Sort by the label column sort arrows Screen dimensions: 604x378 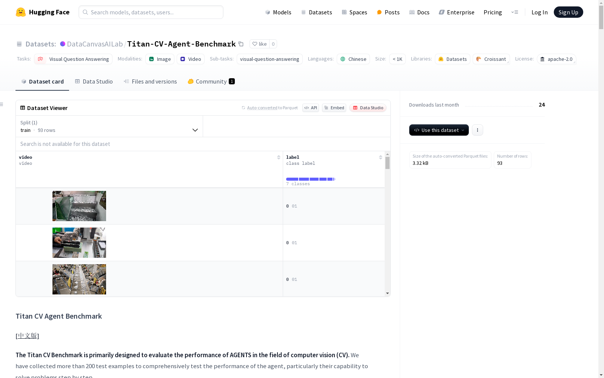click(x=381, y=157)
